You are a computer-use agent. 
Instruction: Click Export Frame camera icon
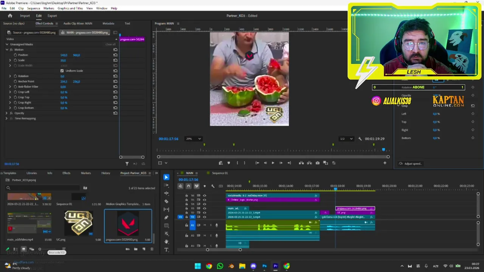tap(318, 163)
